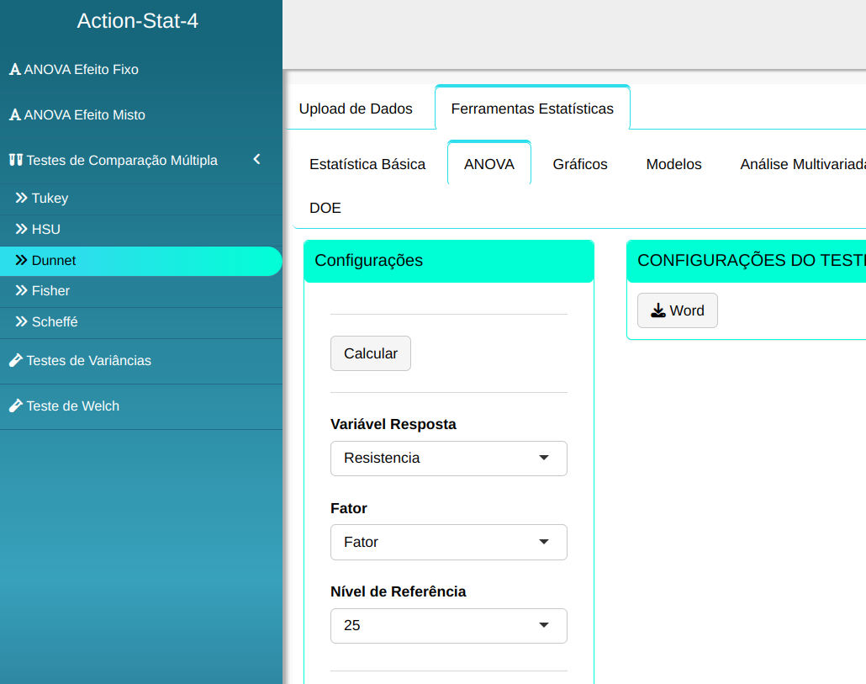This screenshot has height=684, width=866.
Task: Click the Teste de Welch vial icon
Action: click(15, 406)
